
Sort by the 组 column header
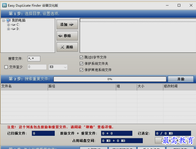pyautogui.click(x=126, y=87)
